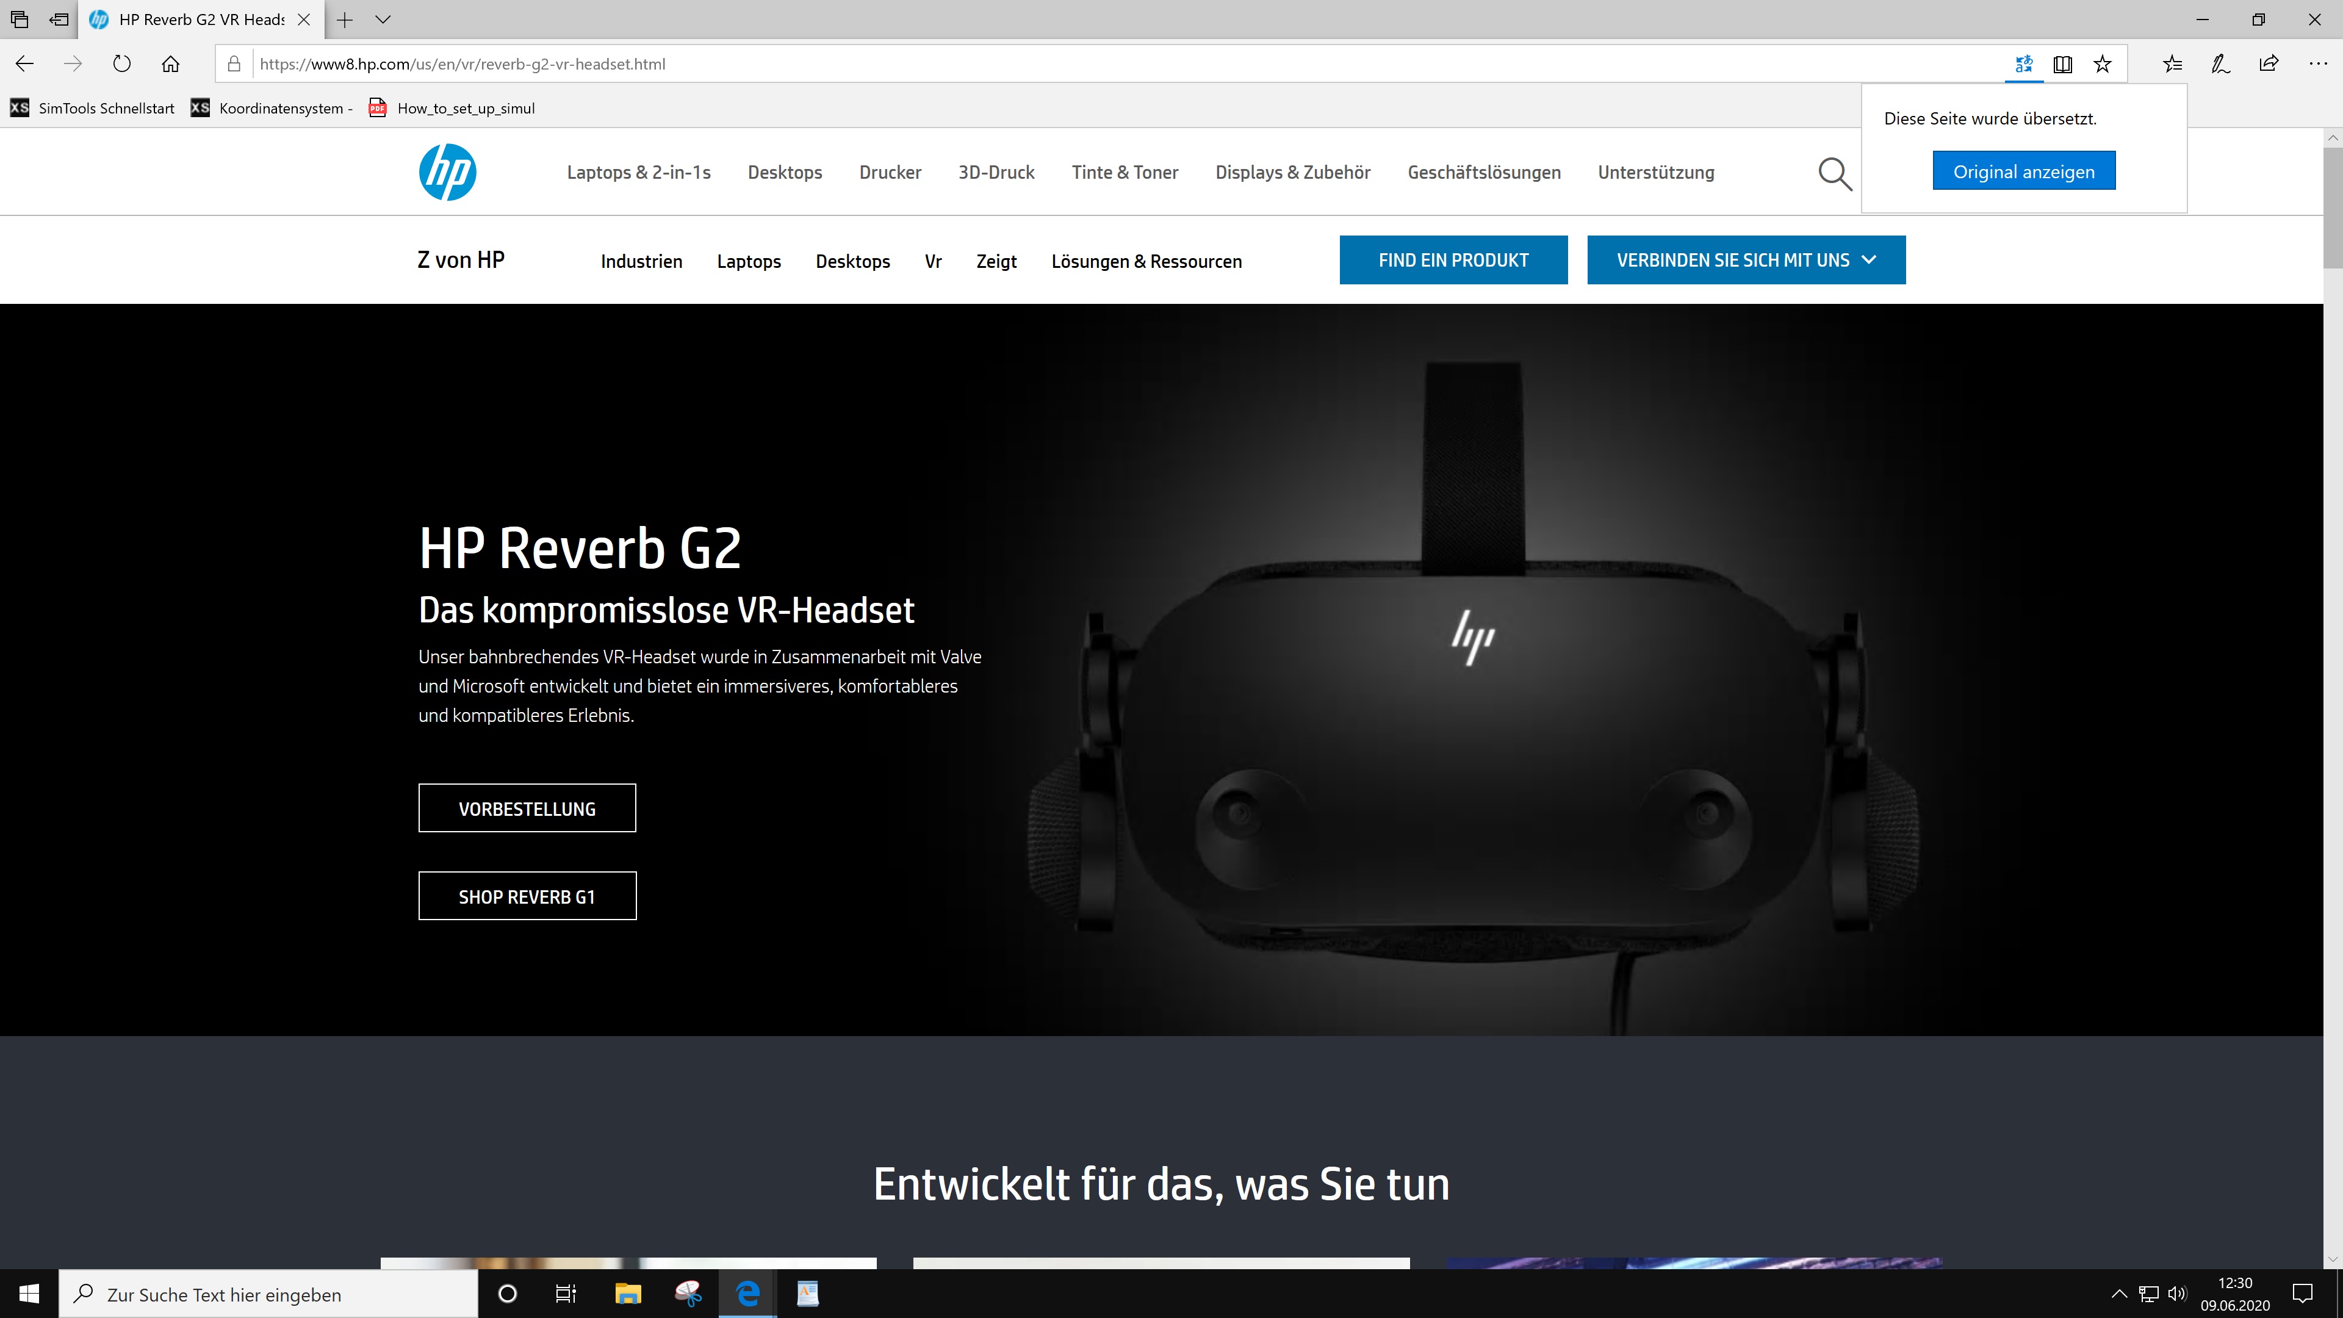The image size is (2343, 1318).
Task: Click the HP logo in site header
Action: click(x=447, y=172)
